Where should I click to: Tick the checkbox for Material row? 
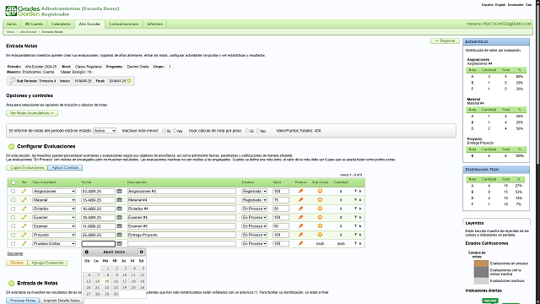coord(13,200)
